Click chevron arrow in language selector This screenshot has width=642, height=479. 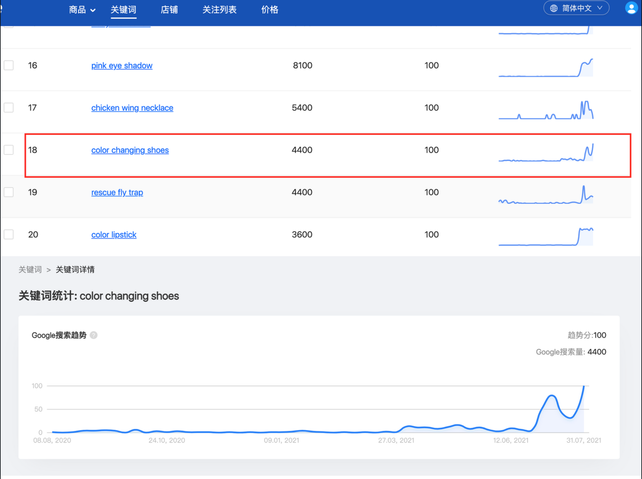click(x=600, y=8)
